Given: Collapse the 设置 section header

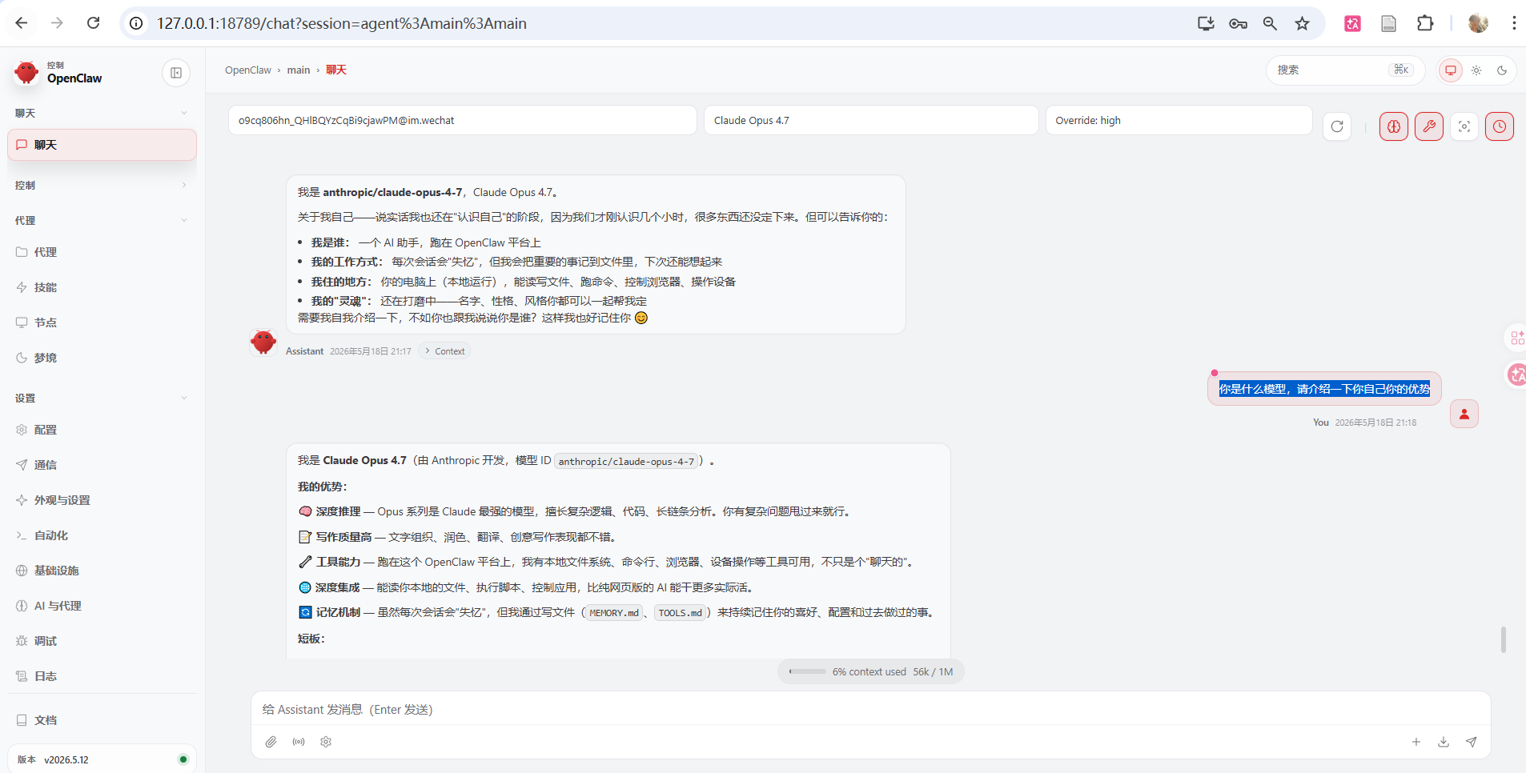Looking at the screenshot, I should pos(102,398).
